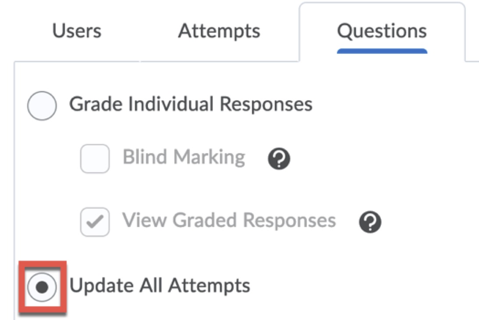This screenshot has width=479, height=320.
Task: Select the Grade Individual Responses radio button
Action: tap(42, 106)
